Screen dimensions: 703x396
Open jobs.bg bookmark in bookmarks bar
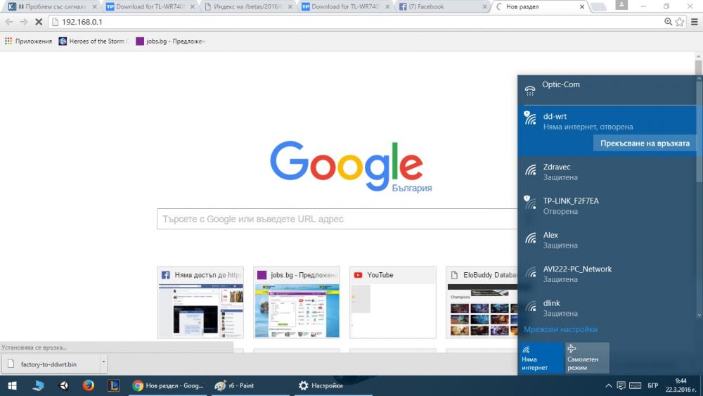170,41
